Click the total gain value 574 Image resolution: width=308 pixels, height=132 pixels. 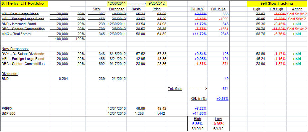click(x=226, y=89)
